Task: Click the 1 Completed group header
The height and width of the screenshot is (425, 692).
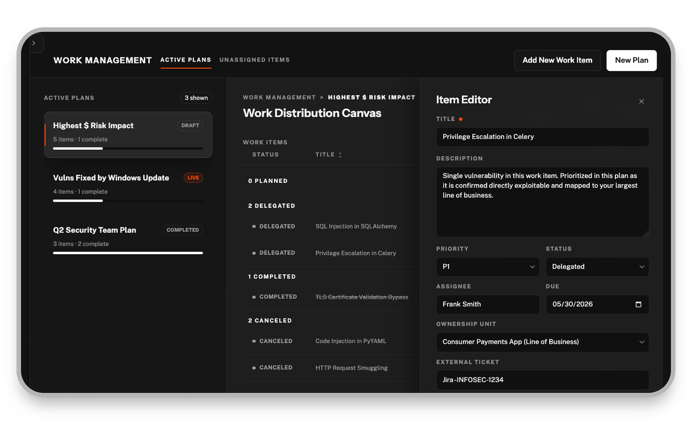Action: click(272, 277)
